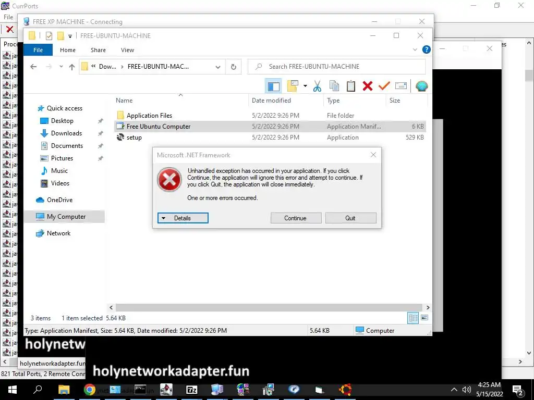Click the Cut scissors icon

(x=317, y=86)
